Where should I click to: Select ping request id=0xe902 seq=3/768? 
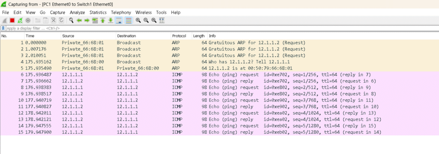(x=219, y=100)
